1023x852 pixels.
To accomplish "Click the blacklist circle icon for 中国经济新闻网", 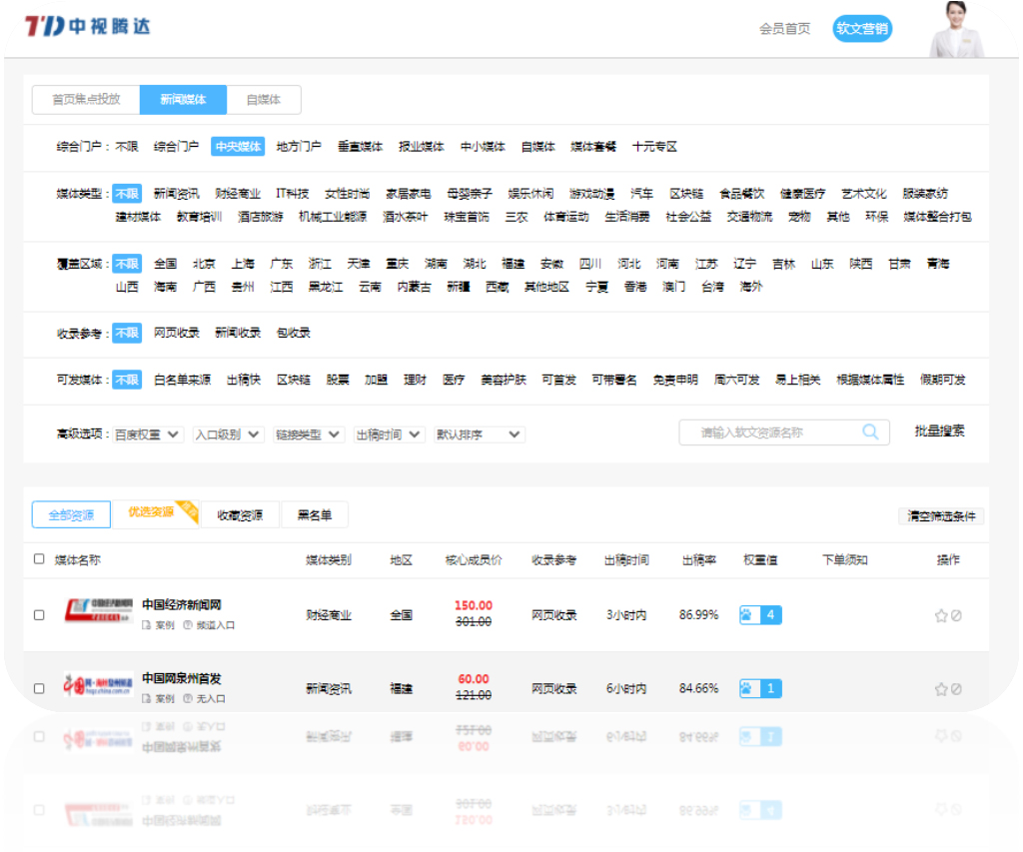I will [x=956, y=615].
